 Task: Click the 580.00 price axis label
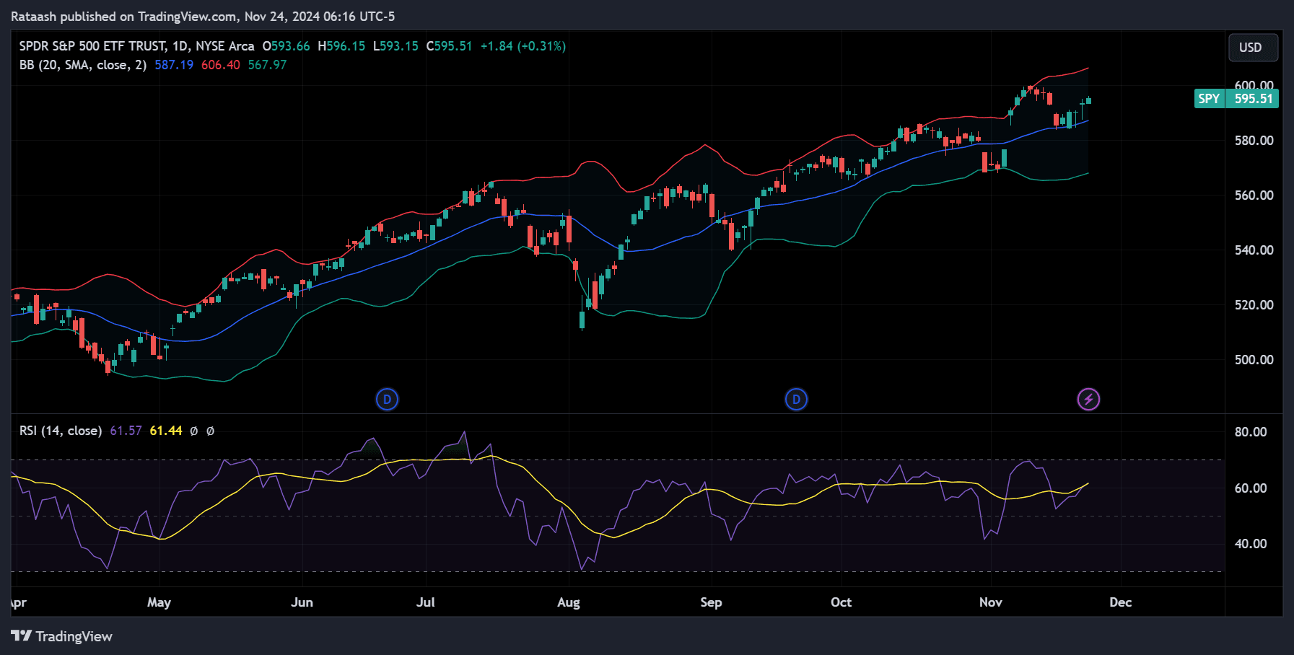[x=1254, y=141]
